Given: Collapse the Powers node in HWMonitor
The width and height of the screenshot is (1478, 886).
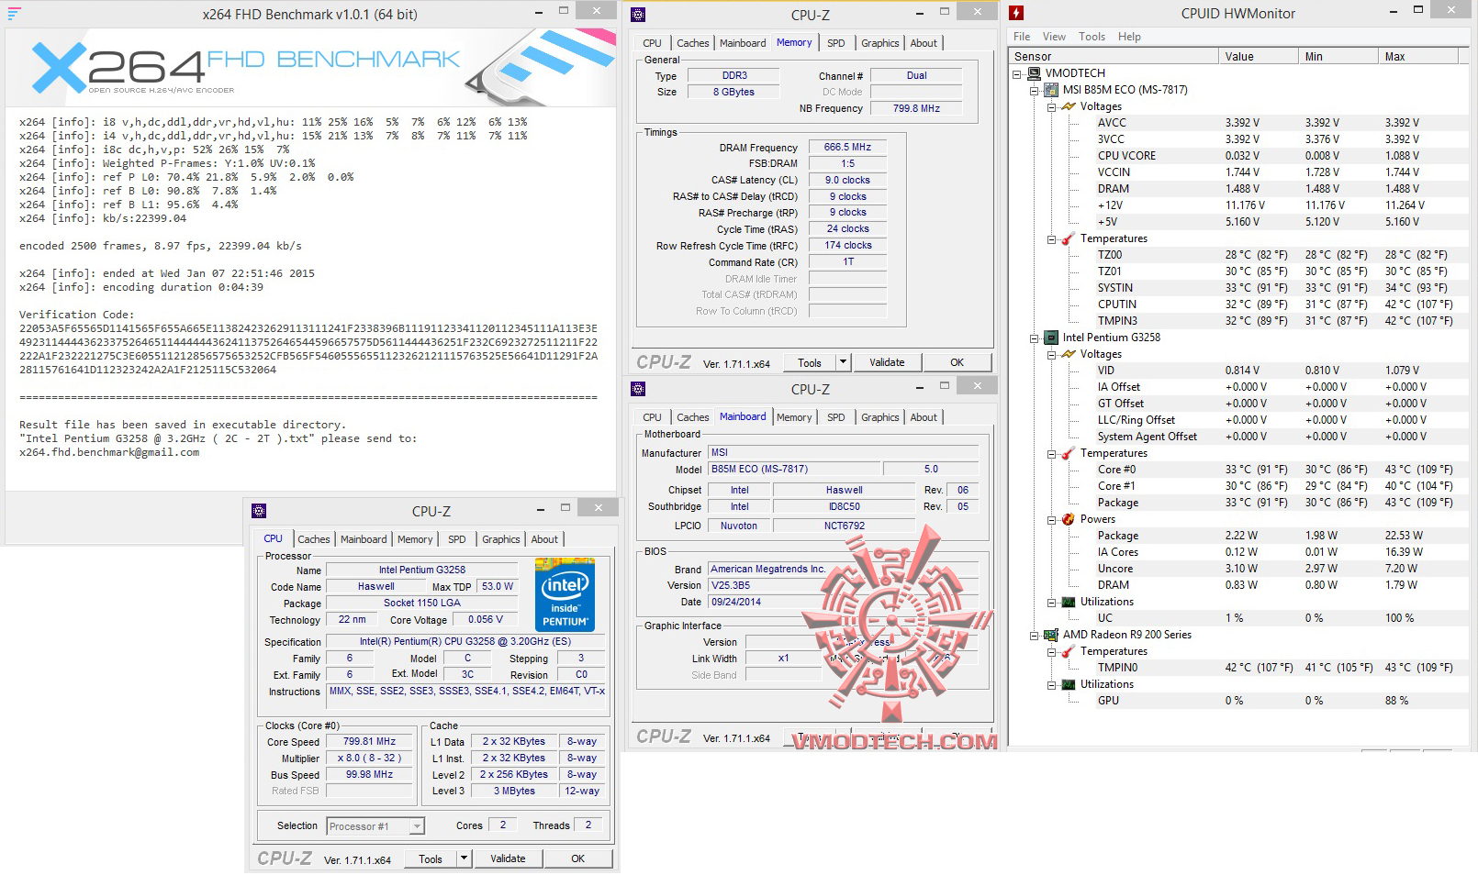Looking at the screenshot, I should tap(1051, 519).
